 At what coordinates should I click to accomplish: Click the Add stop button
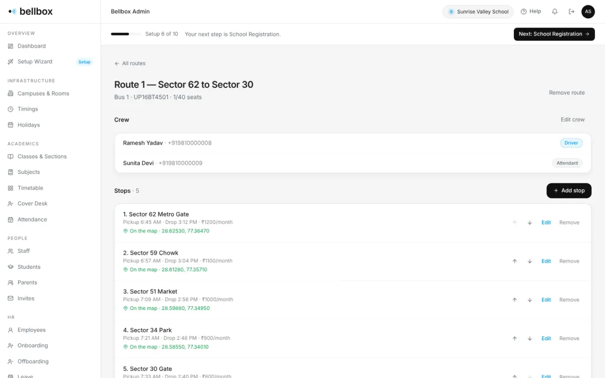click(x=569, y=190)
